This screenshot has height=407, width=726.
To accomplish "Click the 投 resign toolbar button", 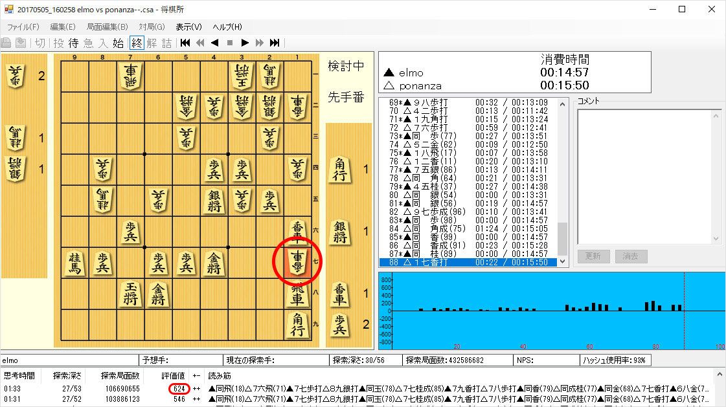I will click(x=59, y=43).
